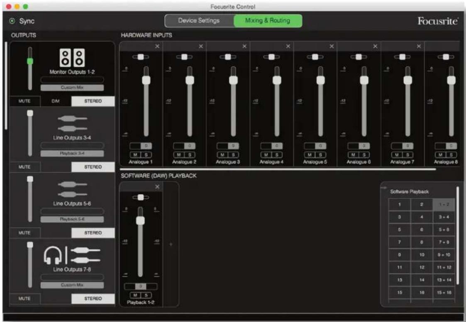Remove the Analogue 7 channel with its X
The width and height of the screenshot is (466, 322).
point(419,46)
